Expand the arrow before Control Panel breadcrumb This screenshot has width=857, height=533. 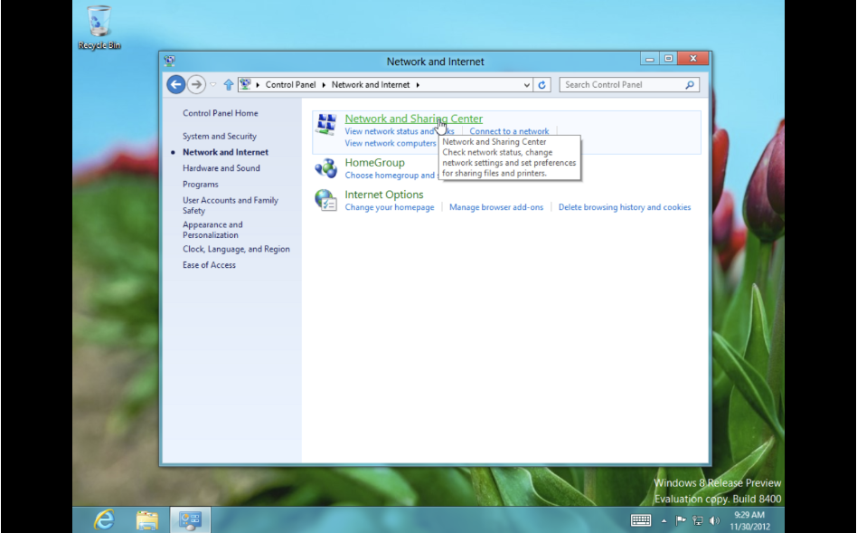click(258, 85)
